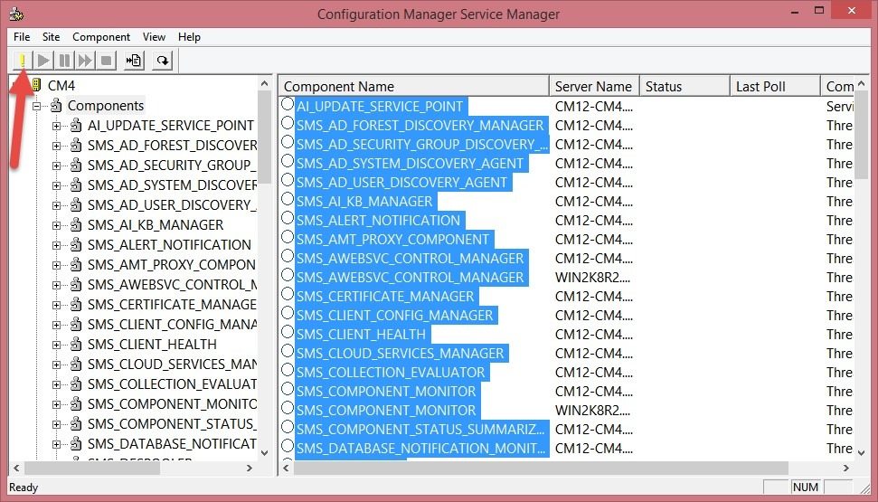
Task: Click status circle for SMS_COLLECTION_EVALUATOR row
Action: pyautogui.click(x=288, y=370)
